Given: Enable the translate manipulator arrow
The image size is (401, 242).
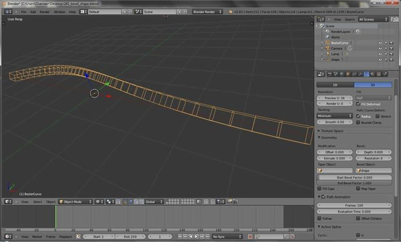Looking at the screenshot, I should click(131, 202).
